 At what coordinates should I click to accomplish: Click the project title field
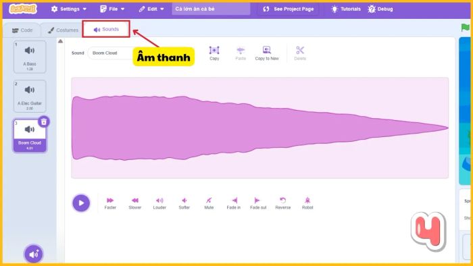[x=211, y=9]
